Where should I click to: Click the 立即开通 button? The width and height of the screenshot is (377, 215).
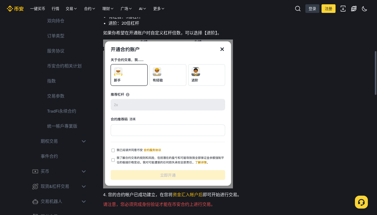tap(168, 175)
